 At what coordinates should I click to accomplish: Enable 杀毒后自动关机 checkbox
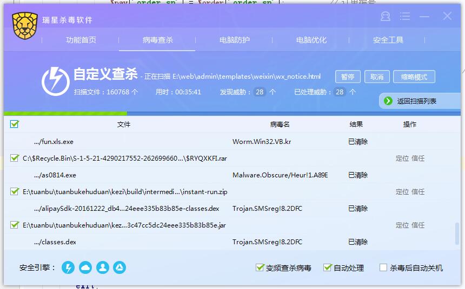[383, 267]
